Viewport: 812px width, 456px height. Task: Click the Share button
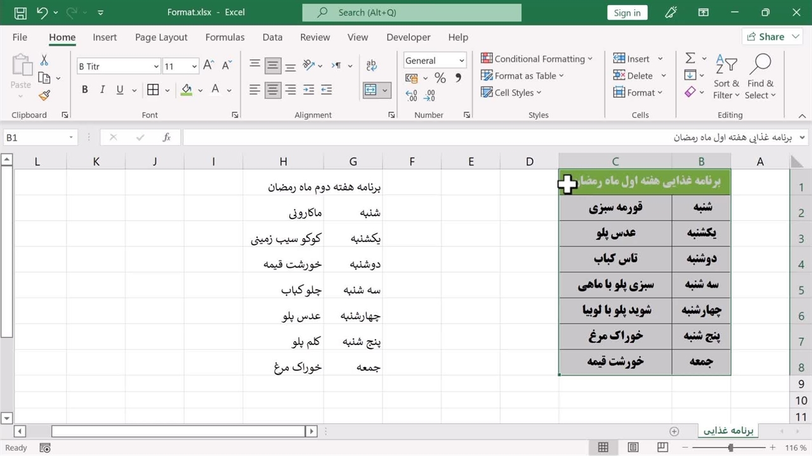(x=773, y=37)
